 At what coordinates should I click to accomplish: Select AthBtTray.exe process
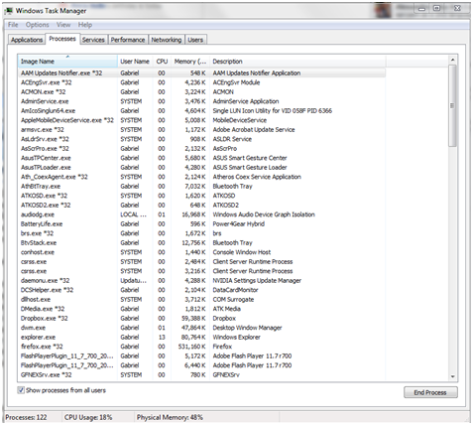pos(201,186)
